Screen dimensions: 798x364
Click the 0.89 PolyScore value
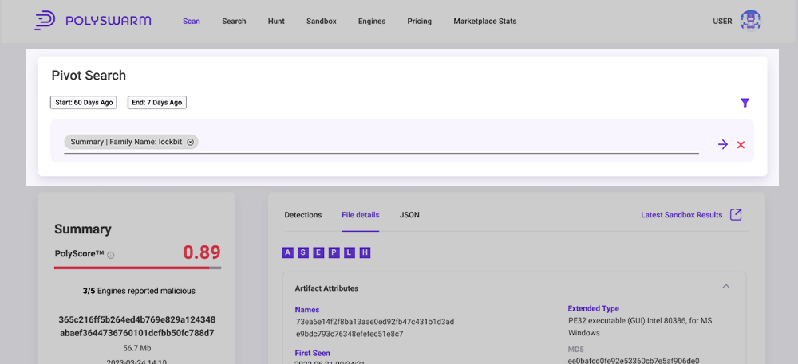coord(202,252)
